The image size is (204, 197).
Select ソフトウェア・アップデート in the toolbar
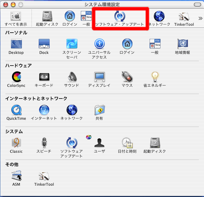(119, 19)
